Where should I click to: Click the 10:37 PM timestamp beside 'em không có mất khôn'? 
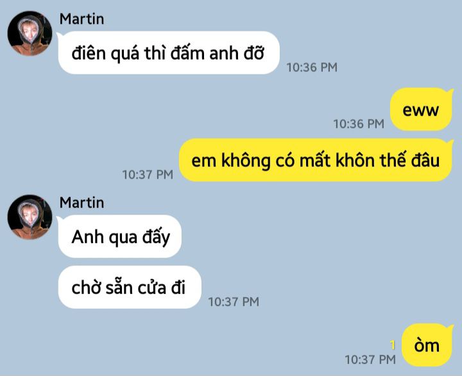[148, 174]
